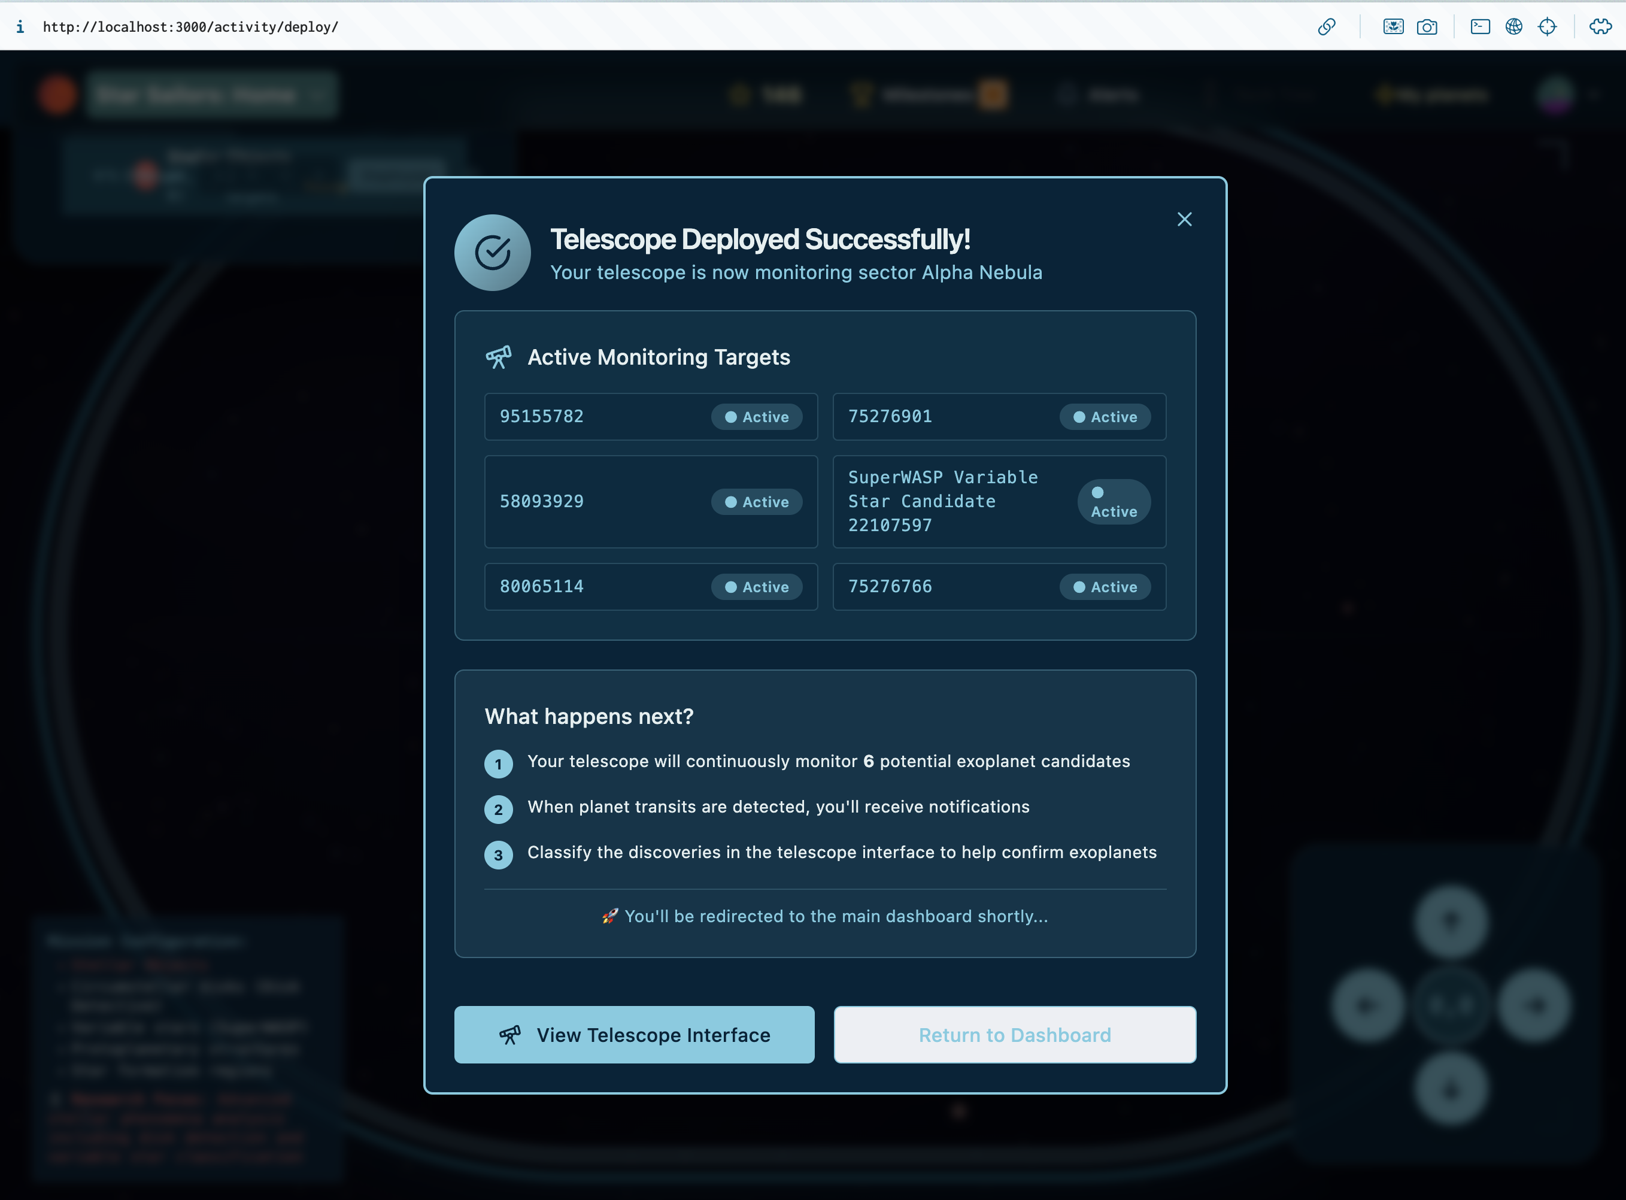The image size is (1626, 1200).
Task: Open the terminal console icon
Action: click(1480, 27)
